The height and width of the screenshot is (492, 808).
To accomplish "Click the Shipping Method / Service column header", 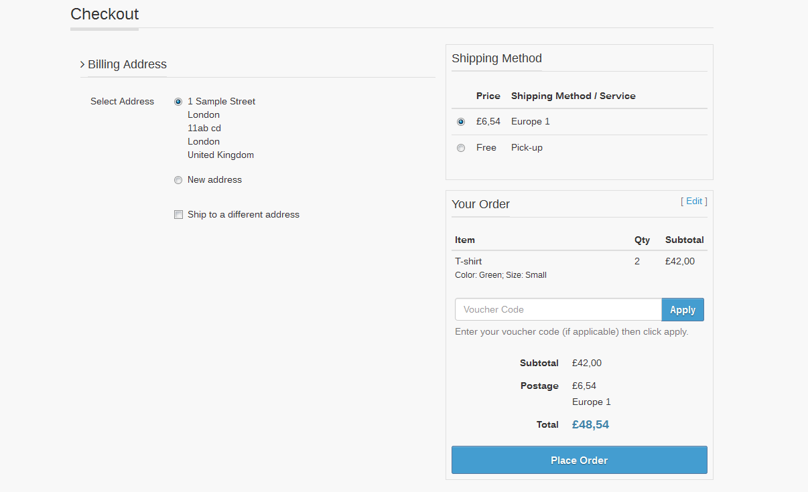I will coord(573,96).
